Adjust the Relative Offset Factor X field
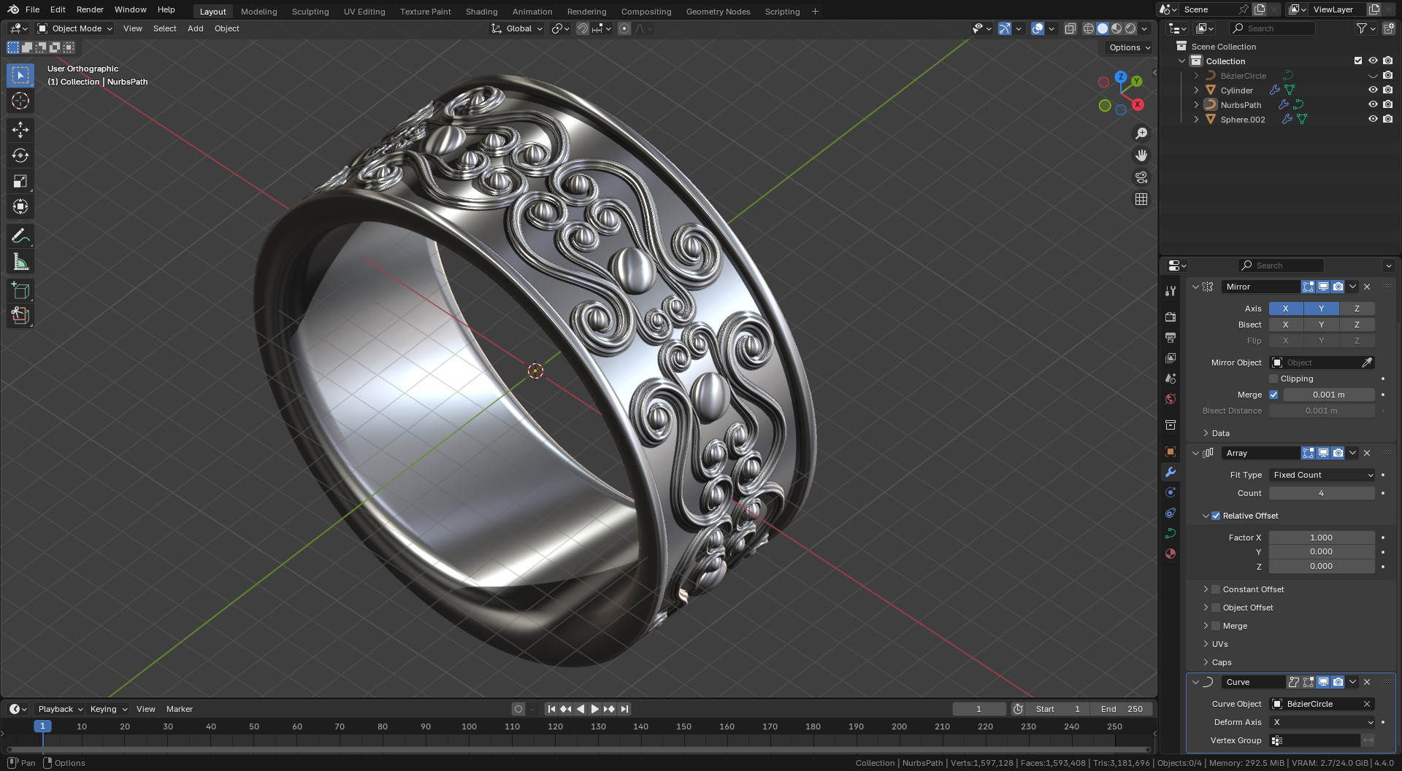The width and height of the screenshot is (1402, 771). (1322, 538)
